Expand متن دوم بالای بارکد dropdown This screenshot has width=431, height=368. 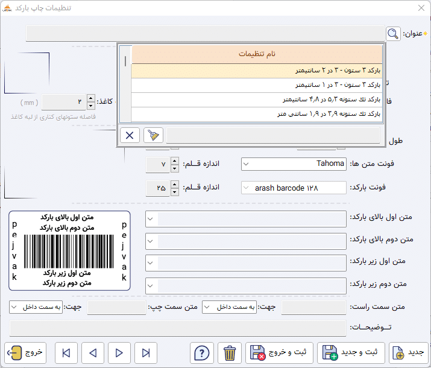[150, 241]
